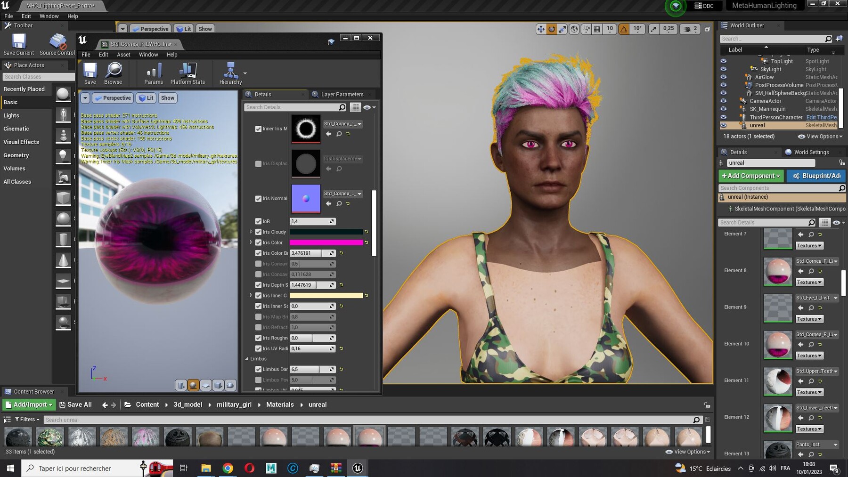Open the main editor Help menu
Image resolution: width=848 pixels, height=477 pixels.
tap(73, 16)
